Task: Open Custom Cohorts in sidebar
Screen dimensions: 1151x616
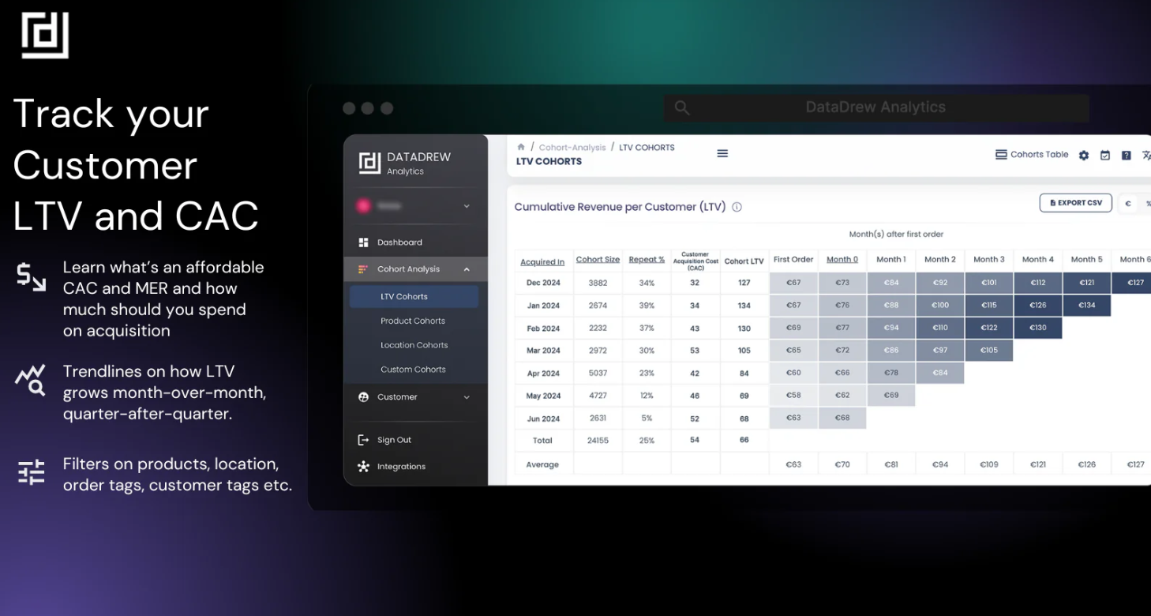Action: (x=414, y=370)
